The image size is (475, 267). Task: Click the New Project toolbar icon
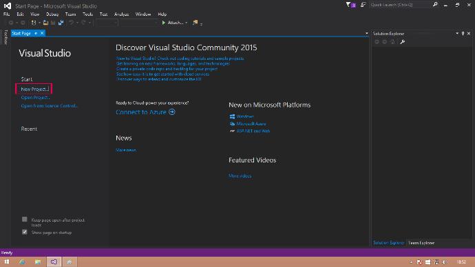coord(34,23)
